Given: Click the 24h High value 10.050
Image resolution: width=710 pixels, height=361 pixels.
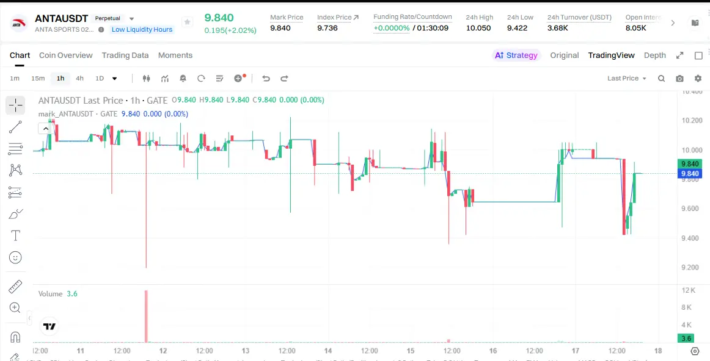Looking at the screenshot, I should click(478, 28).
